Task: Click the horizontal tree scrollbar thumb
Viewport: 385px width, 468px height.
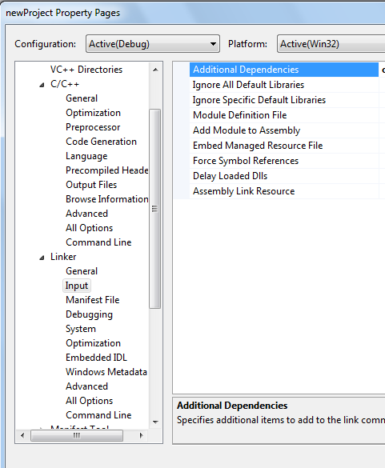Action: tap(77, 435)
